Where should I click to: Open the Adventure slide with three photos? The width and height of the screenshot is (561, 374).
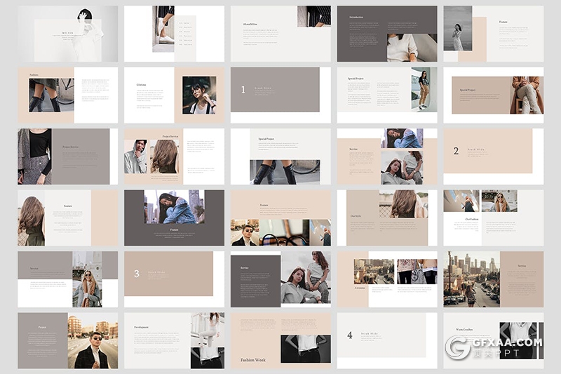click(x=386, y=279)
